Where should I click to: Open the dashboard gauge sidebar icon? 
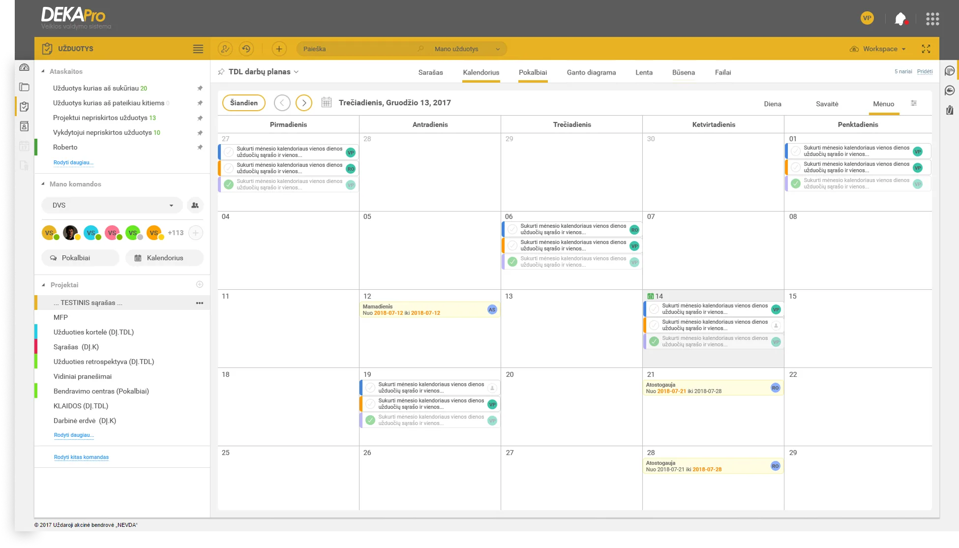(24, 67)
